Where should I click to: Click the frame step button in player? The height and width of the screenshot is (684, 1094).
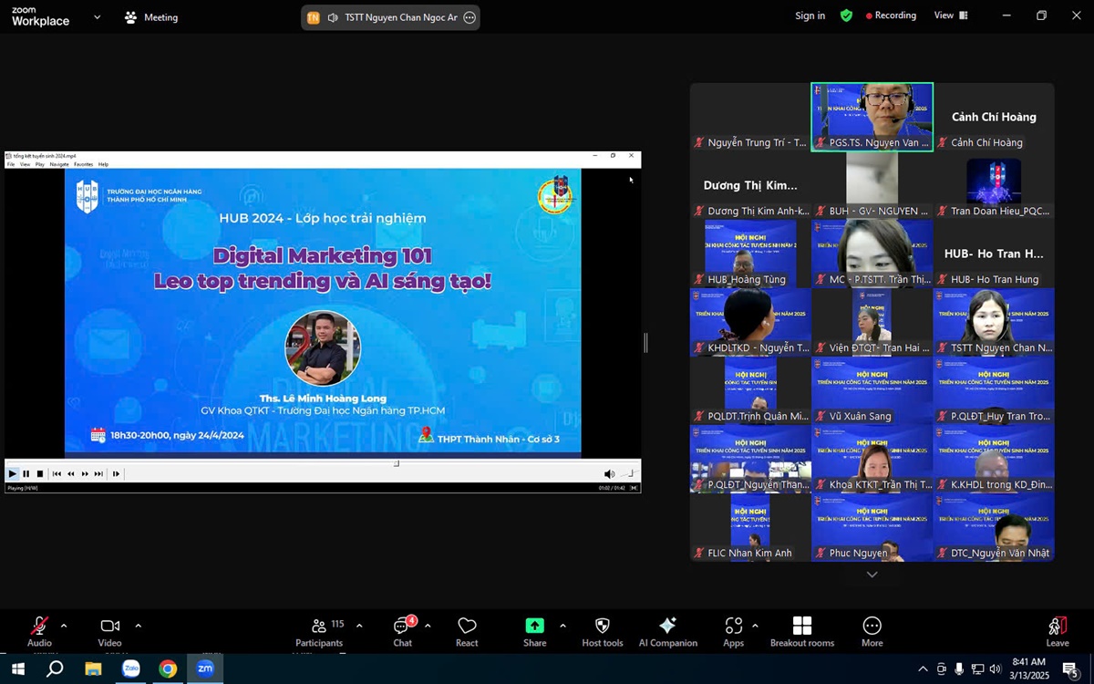(116, 473)
